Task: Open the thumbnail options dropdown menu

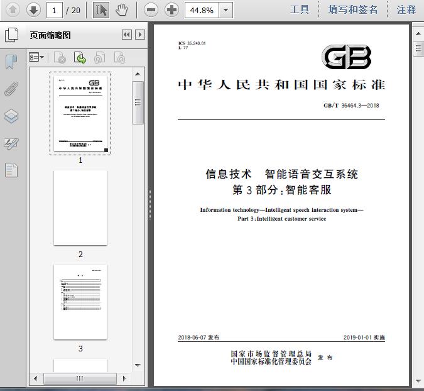Action: (x=37, y=58)
